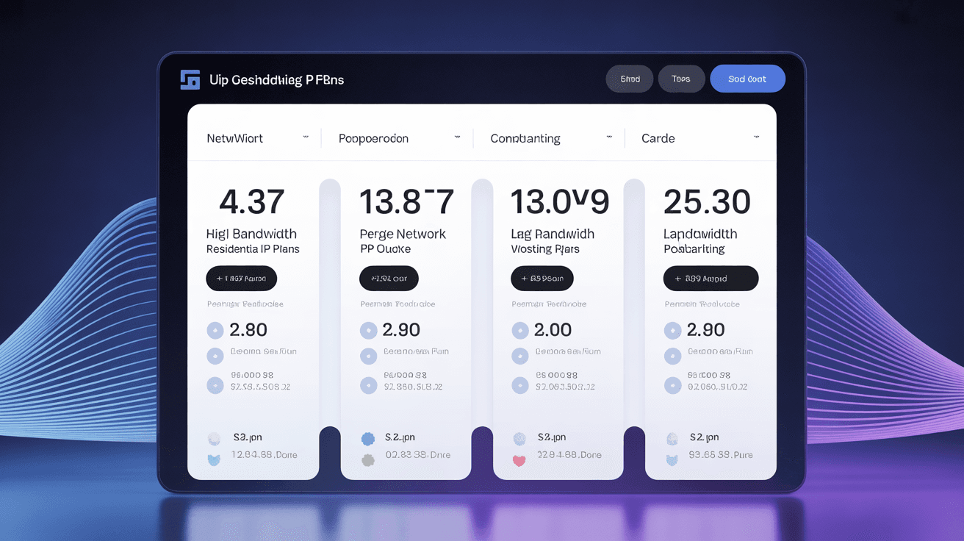This screenshot has height=541, width=964.
Task: Click the circle icon beside 2.00
Action: [x=520, y=330]
